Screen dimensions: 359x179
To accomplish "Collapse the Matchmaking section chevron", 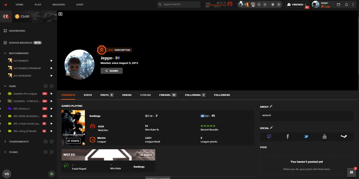I will 5,53.
